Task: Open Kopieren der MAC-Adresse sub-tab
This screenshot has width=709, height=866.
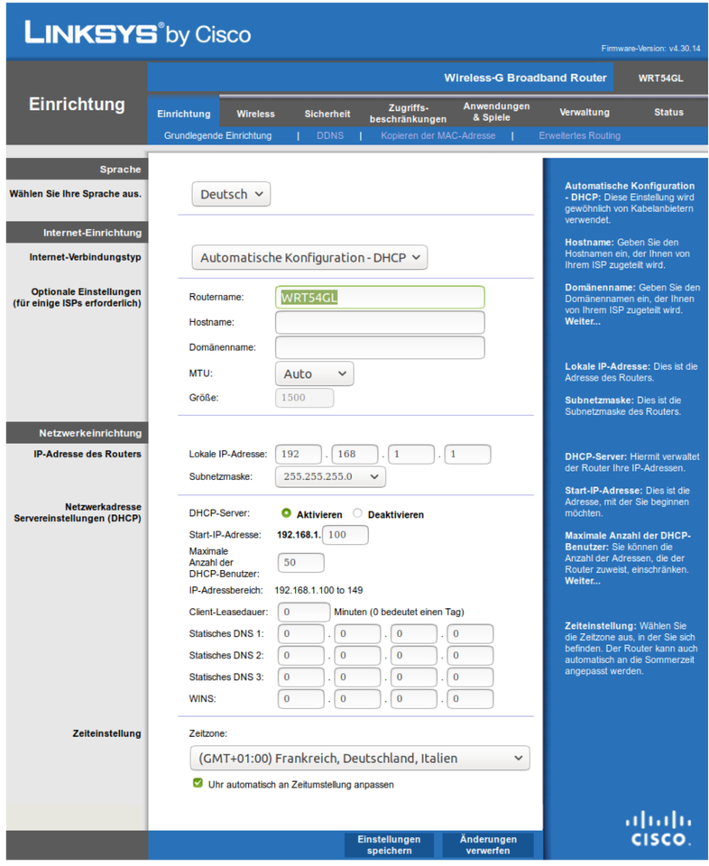Action: [437, 136]
